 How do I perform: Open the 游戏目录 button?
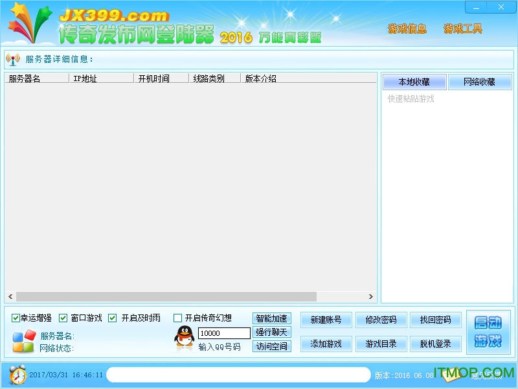[381, 344]
